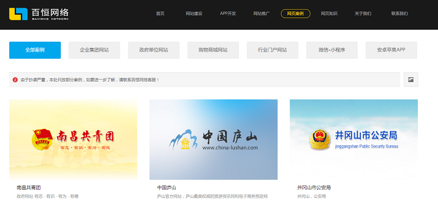438x205 pixels.
Task: Click description '井冈山，公安局'
Action: (312, 196)
